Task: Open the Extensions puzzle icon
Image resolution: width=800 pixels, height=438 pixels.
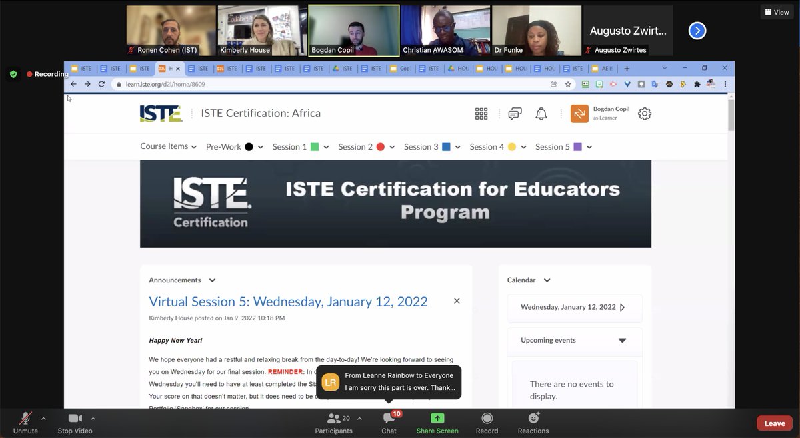Action: click(697, 84)
